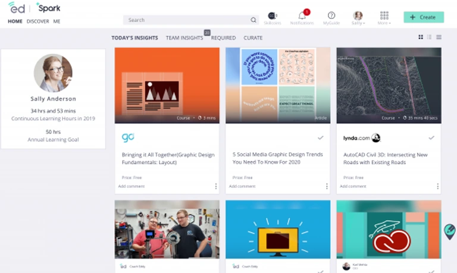The width and height of the screenshot is (457, 273).
Task: Go to the DISCOVER tab
Action: pos(38,21)
